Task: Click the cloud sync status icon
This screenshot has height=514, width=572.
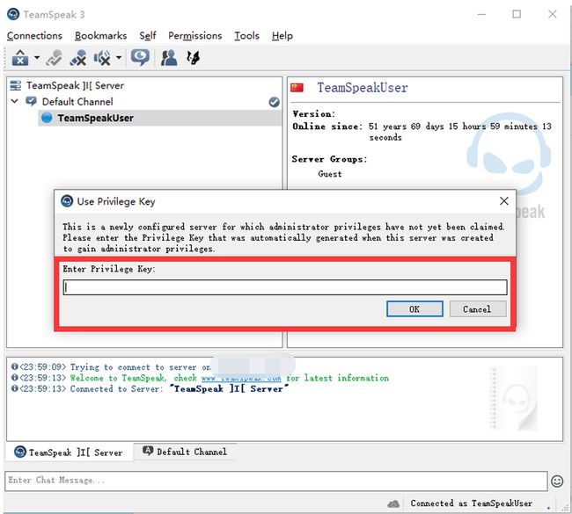Action: [393, 503]
